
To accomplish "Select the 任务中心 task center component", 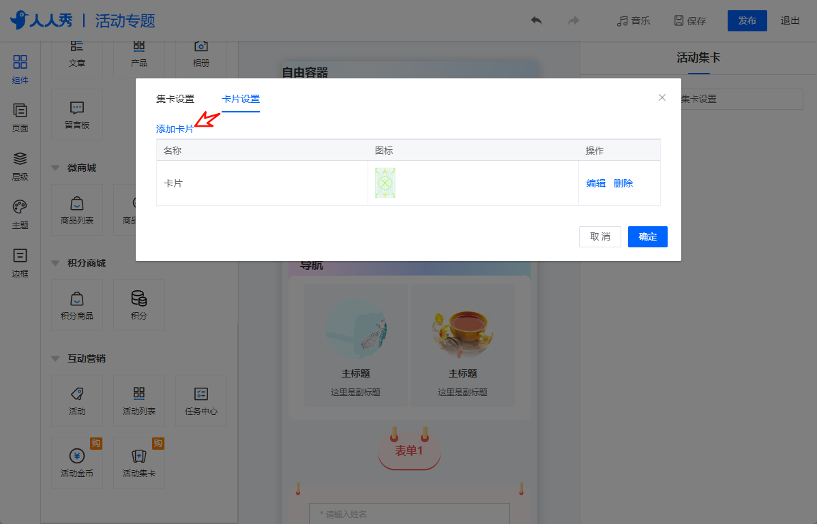I will [x=201, y=401].
